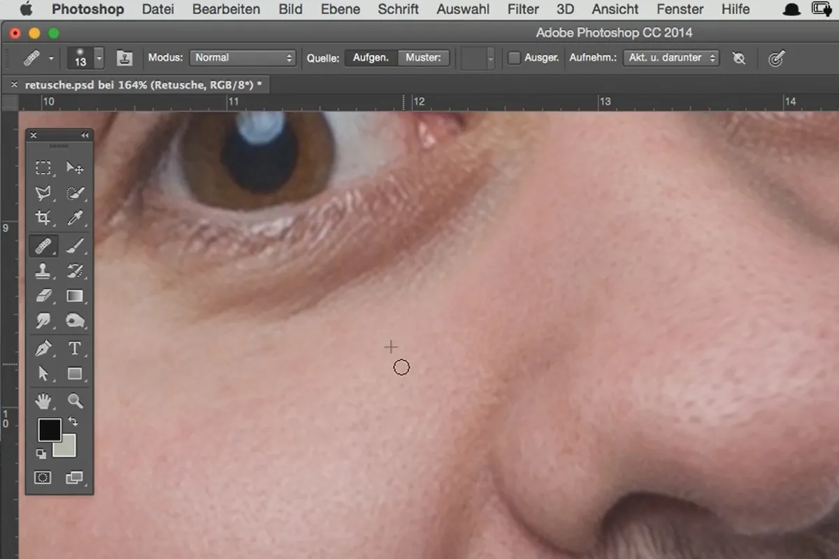Open the 3D menu
The width and height of the screenshot is (839, 559).
coord(565,10)
